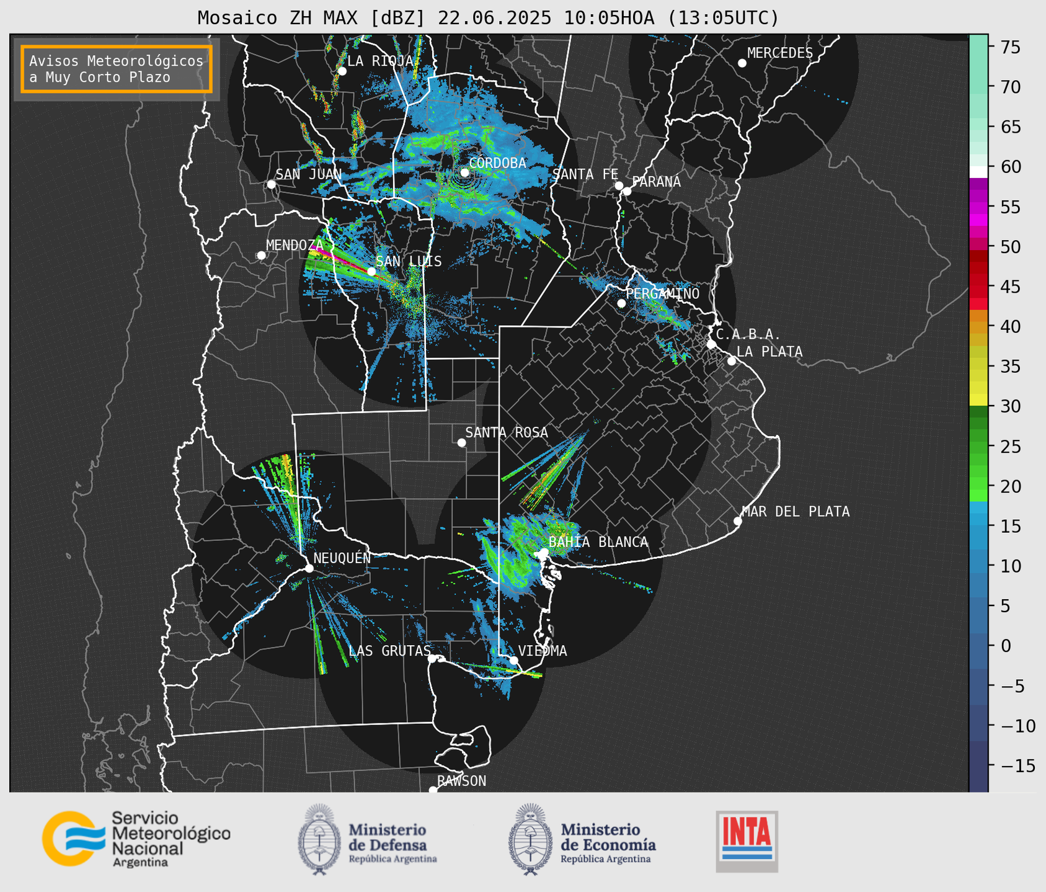The height and width of the screenshot is (892, 1046).
Task: Click the Las Grutas marker dot
Action: point(432,659)
